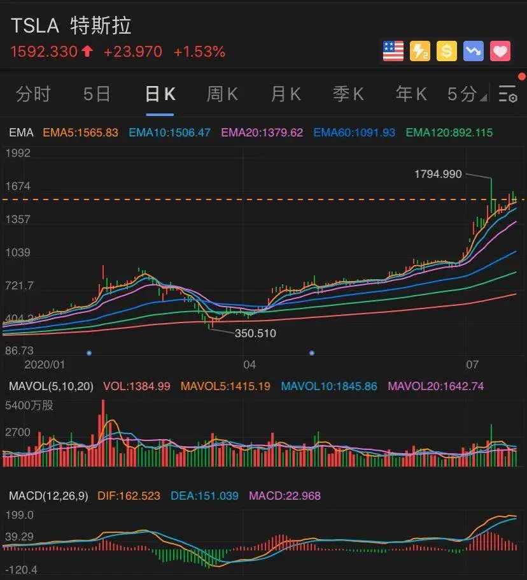527x580 pixels.
Task: Tap the first blue event dot near 2020/01
Action: pyautogui.click(x=89, y=352)
